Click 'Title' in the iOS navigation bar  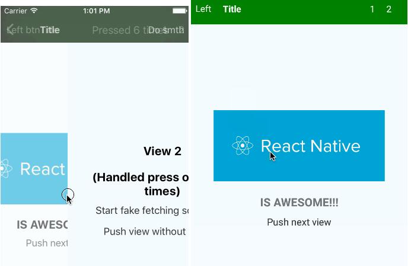click(50, 30)
